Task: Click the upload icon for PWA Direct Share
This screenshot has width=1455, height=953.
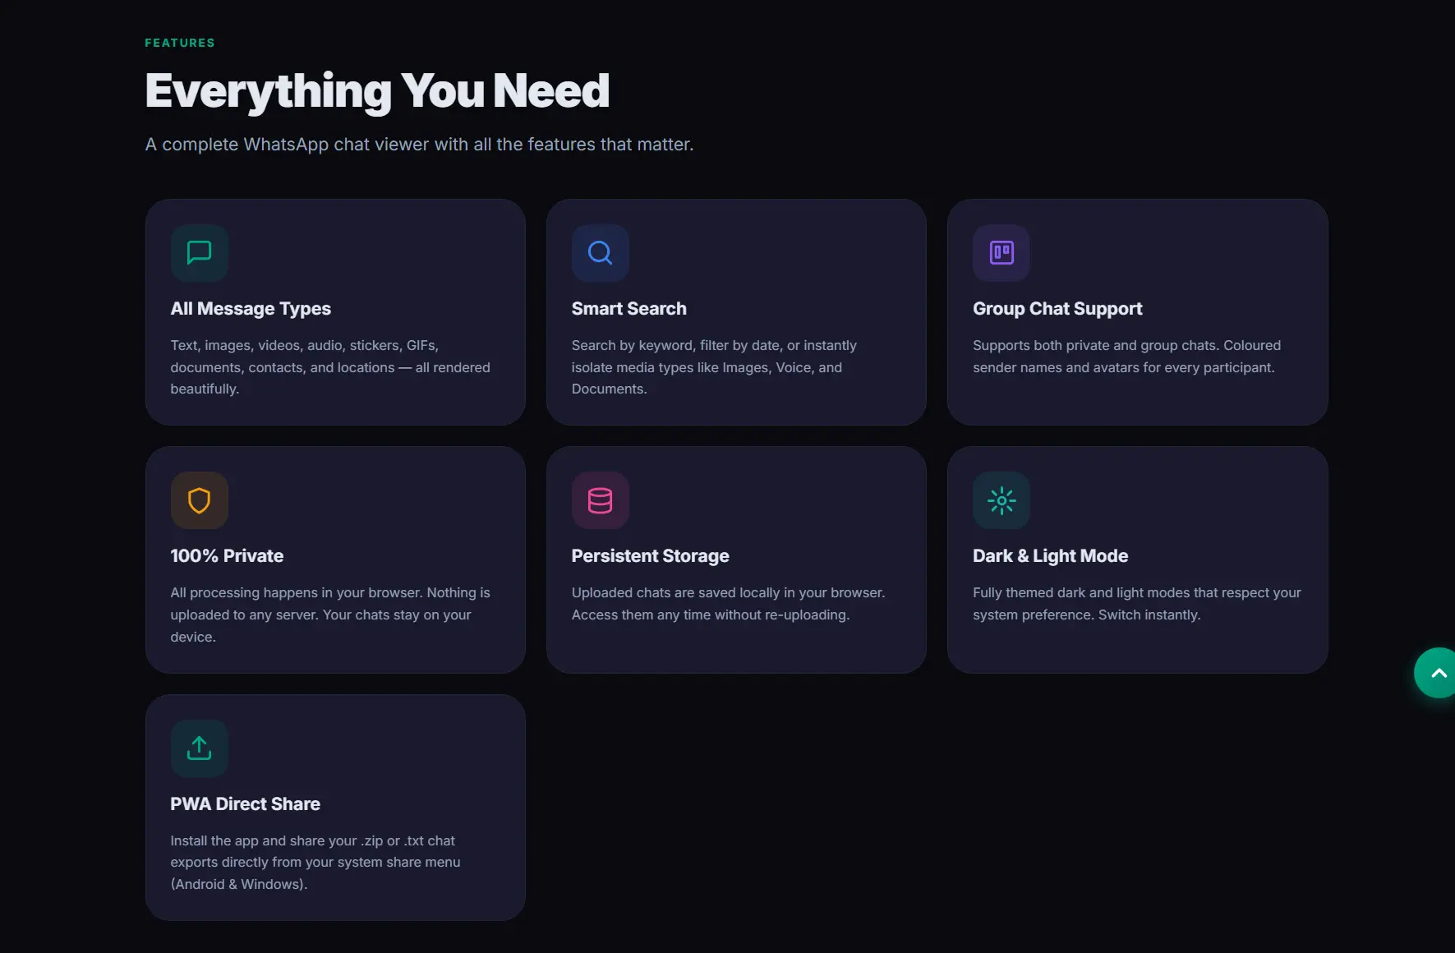Action: [199, 748]
